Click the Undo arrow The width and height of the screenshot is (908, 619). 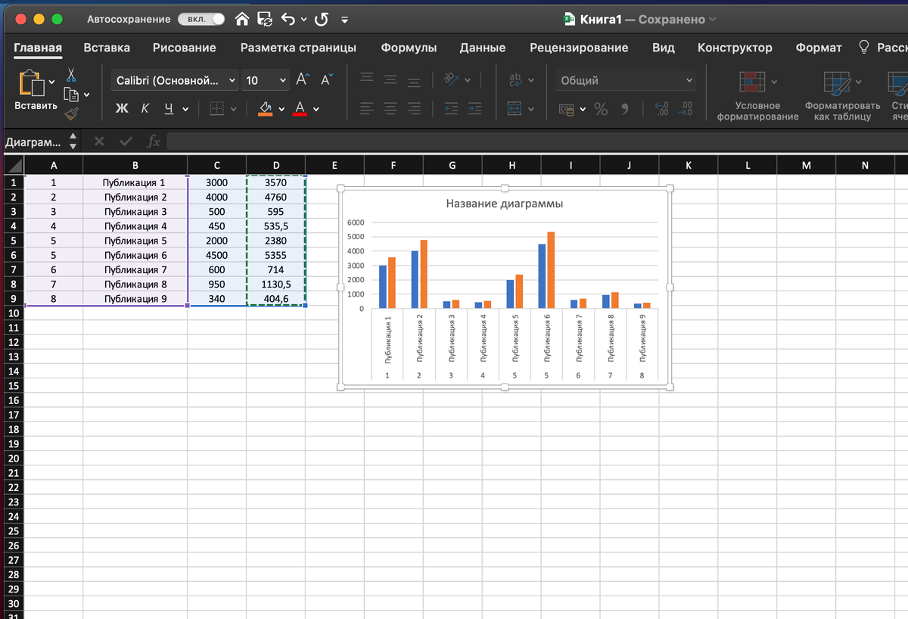289,20
